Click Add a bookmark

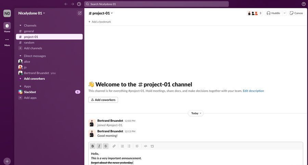point(100,22)
